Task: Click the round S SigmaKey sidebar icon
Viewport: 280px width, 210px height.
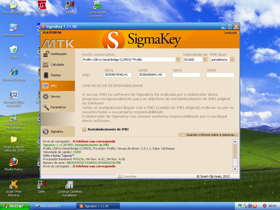Action: (x=46, y=132)
